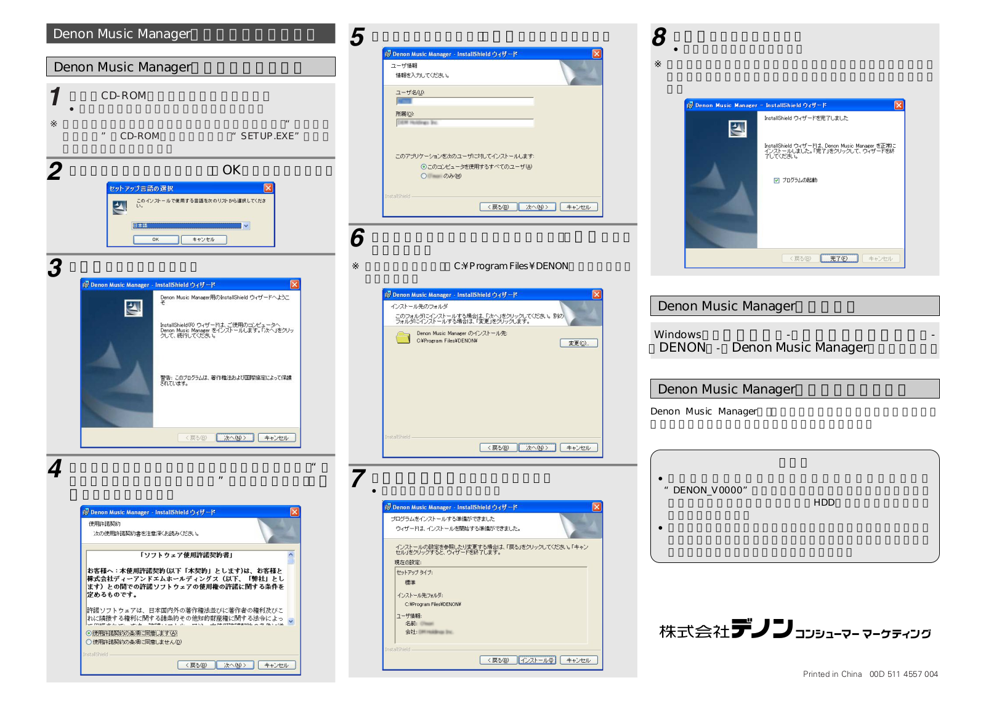Click Cancel in the license agreement dialog
The height and width of the screenshot is (704, 986).
pyautogui.click(x=277, y=665)
